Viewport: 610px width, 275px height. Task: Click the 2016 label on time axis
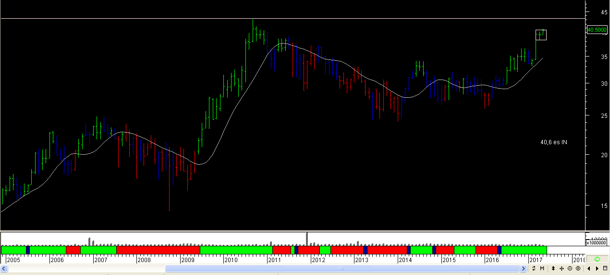[x=492, y=260]
